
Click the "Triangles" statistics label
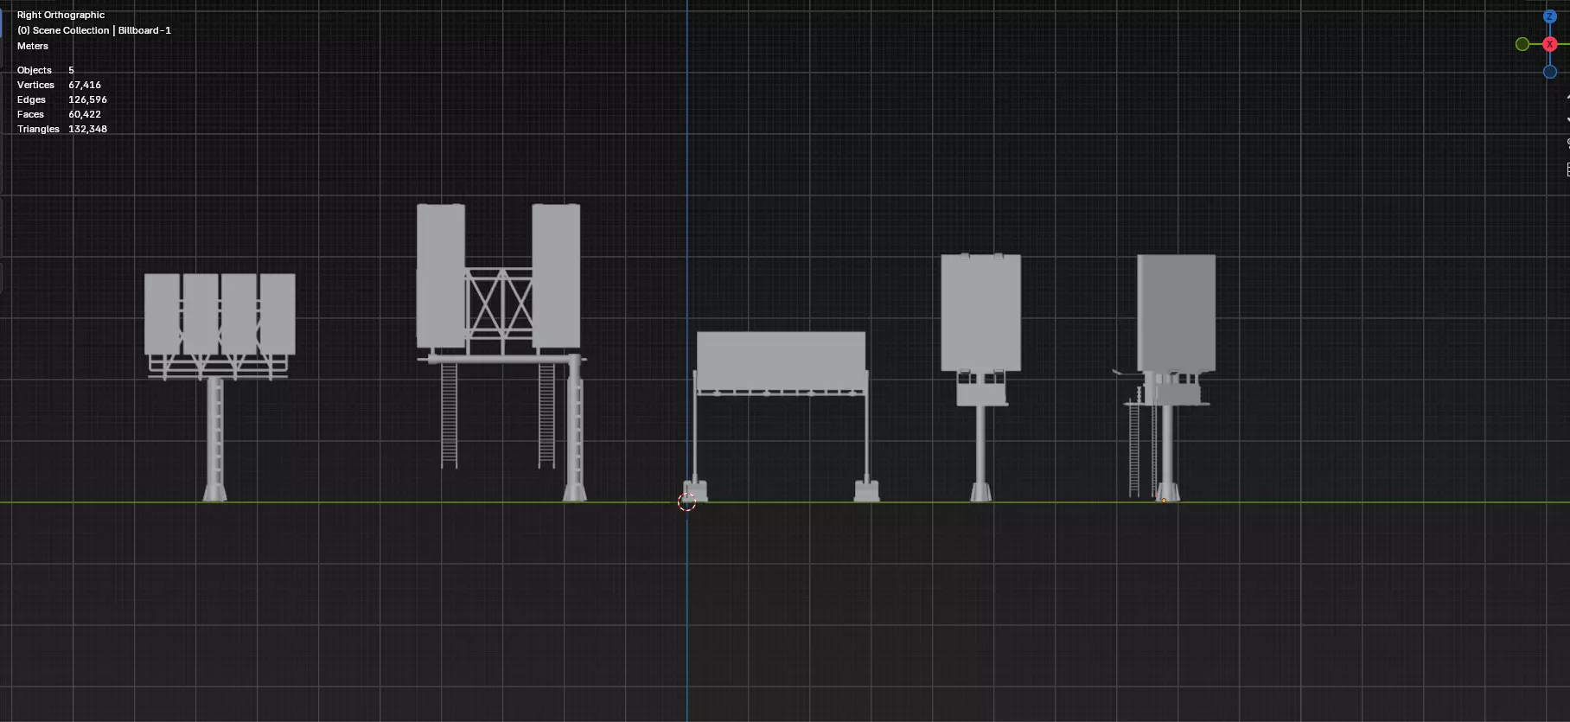tap(38, 129)
